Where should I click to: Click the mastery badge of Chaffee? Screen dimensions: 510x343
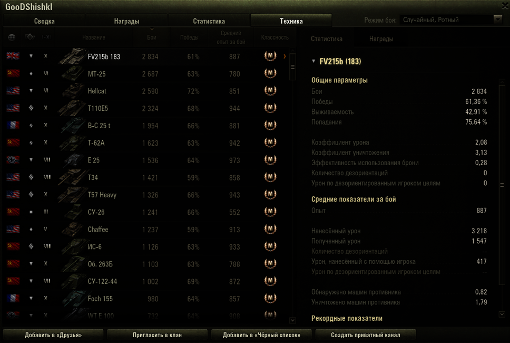pos(270,228)
